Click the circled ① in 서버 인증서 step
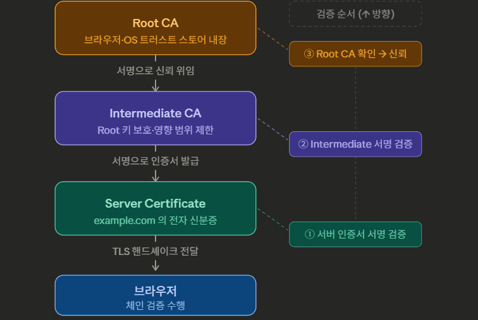This screenshot has height=320, width=478. tap(310, 234)
